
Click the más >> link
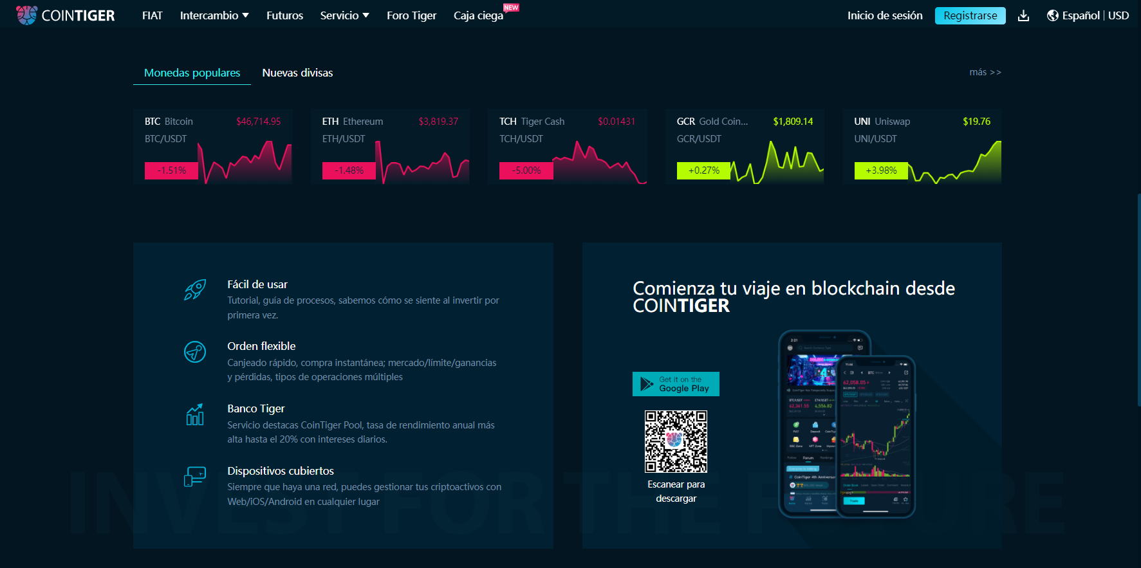coord(985,72)
